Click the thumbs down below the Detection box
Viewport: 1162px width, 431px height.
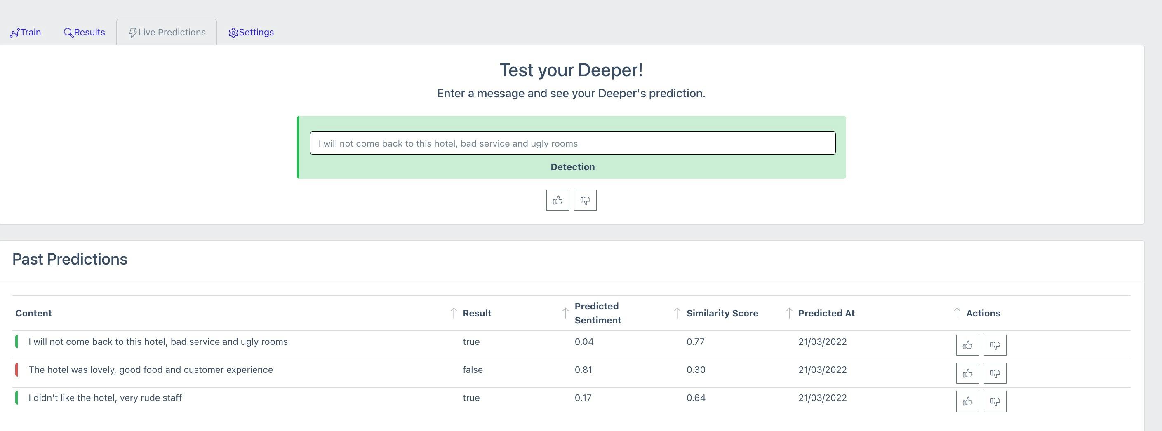tap(585, 200)
